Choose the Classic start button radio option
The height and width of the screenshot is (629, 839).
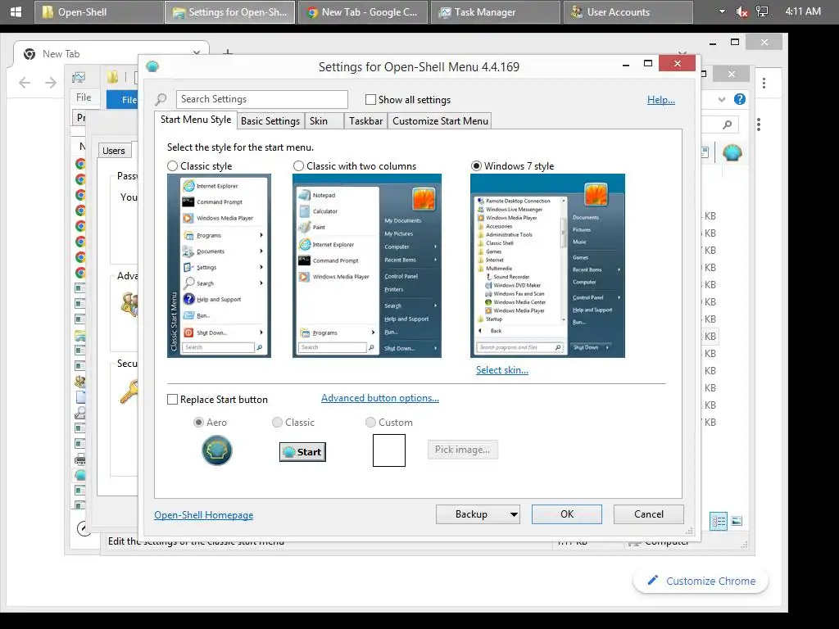pyautogui.click(x=277, y=422)
